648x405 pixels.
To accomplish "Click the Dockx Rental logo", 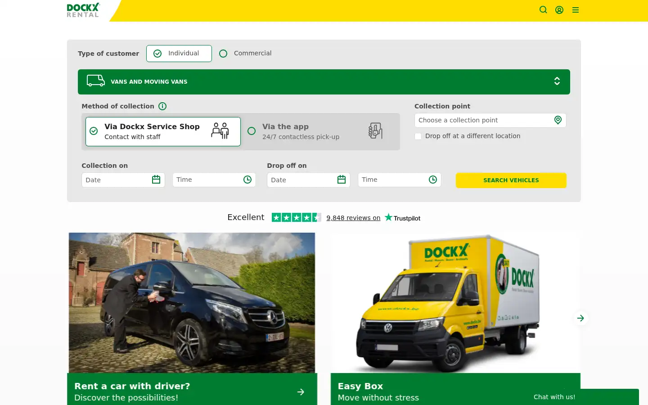I will point(83,10).
